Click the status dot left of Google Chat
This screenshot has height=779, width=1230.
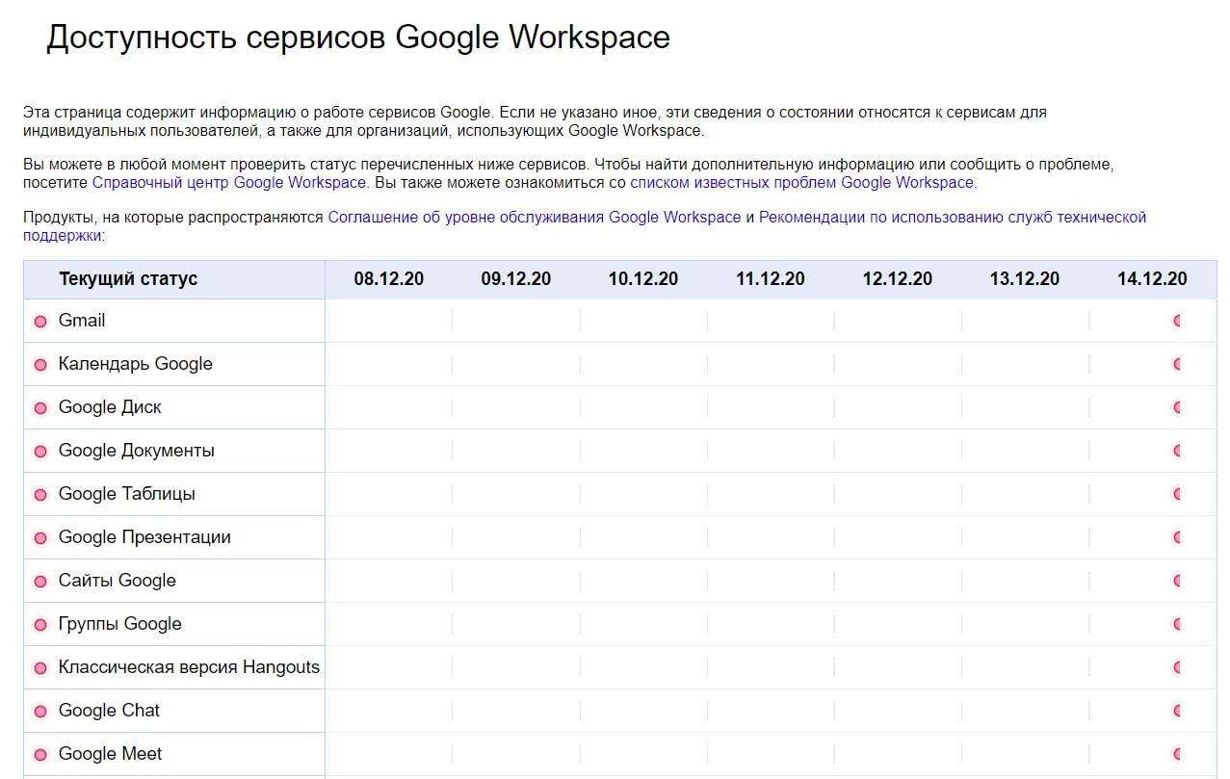click(40, 712)
